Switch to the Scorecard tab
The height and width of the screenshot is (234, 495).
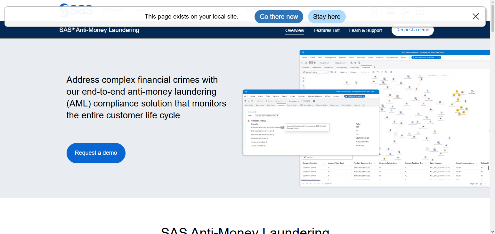tap(281, 105)
